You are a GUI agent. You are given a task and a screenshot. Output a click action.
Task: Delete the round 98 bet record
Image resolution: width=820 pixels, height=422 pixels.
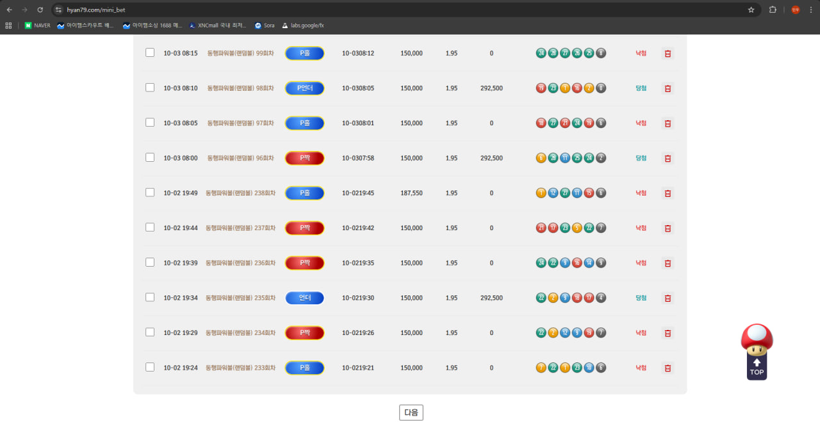pyautogui.click(x=668, y=88)
